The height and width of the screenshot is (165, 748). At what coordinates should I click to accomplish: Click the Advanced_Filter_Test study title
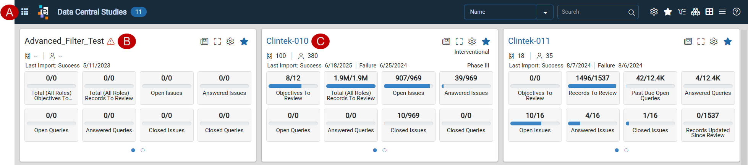click(64, 41)
